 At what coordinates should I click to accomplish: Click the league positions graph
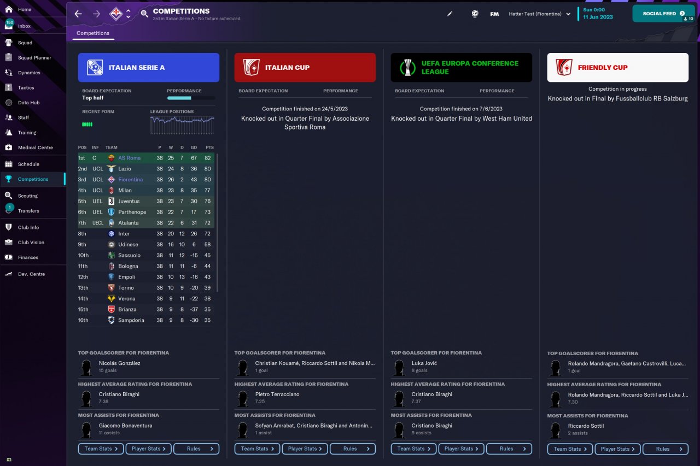click(183, 125)
